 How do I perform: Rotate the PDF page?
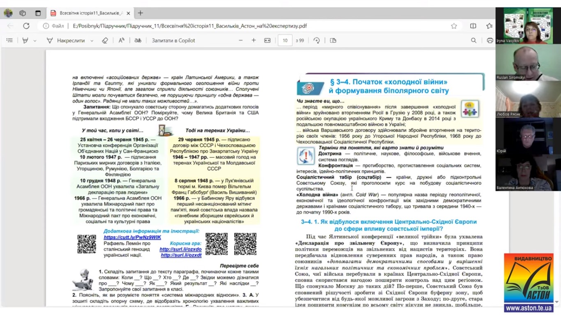[316, 41]
